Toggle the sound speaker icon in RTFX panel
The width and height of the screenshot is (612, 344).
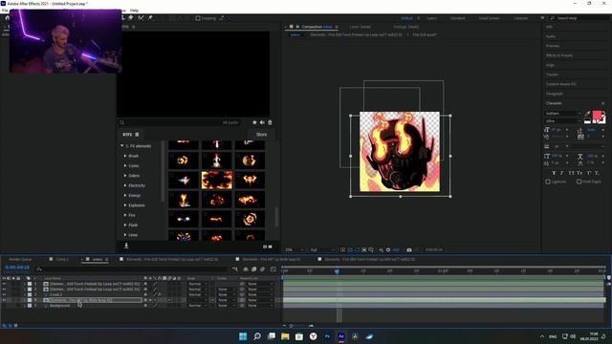click(x=262, y=122)
